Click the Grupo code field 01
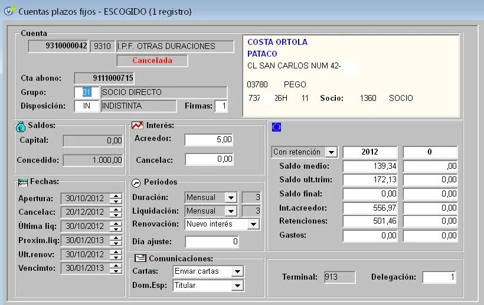The width and height of the screenshot is (484, 305). click(87, 92)
